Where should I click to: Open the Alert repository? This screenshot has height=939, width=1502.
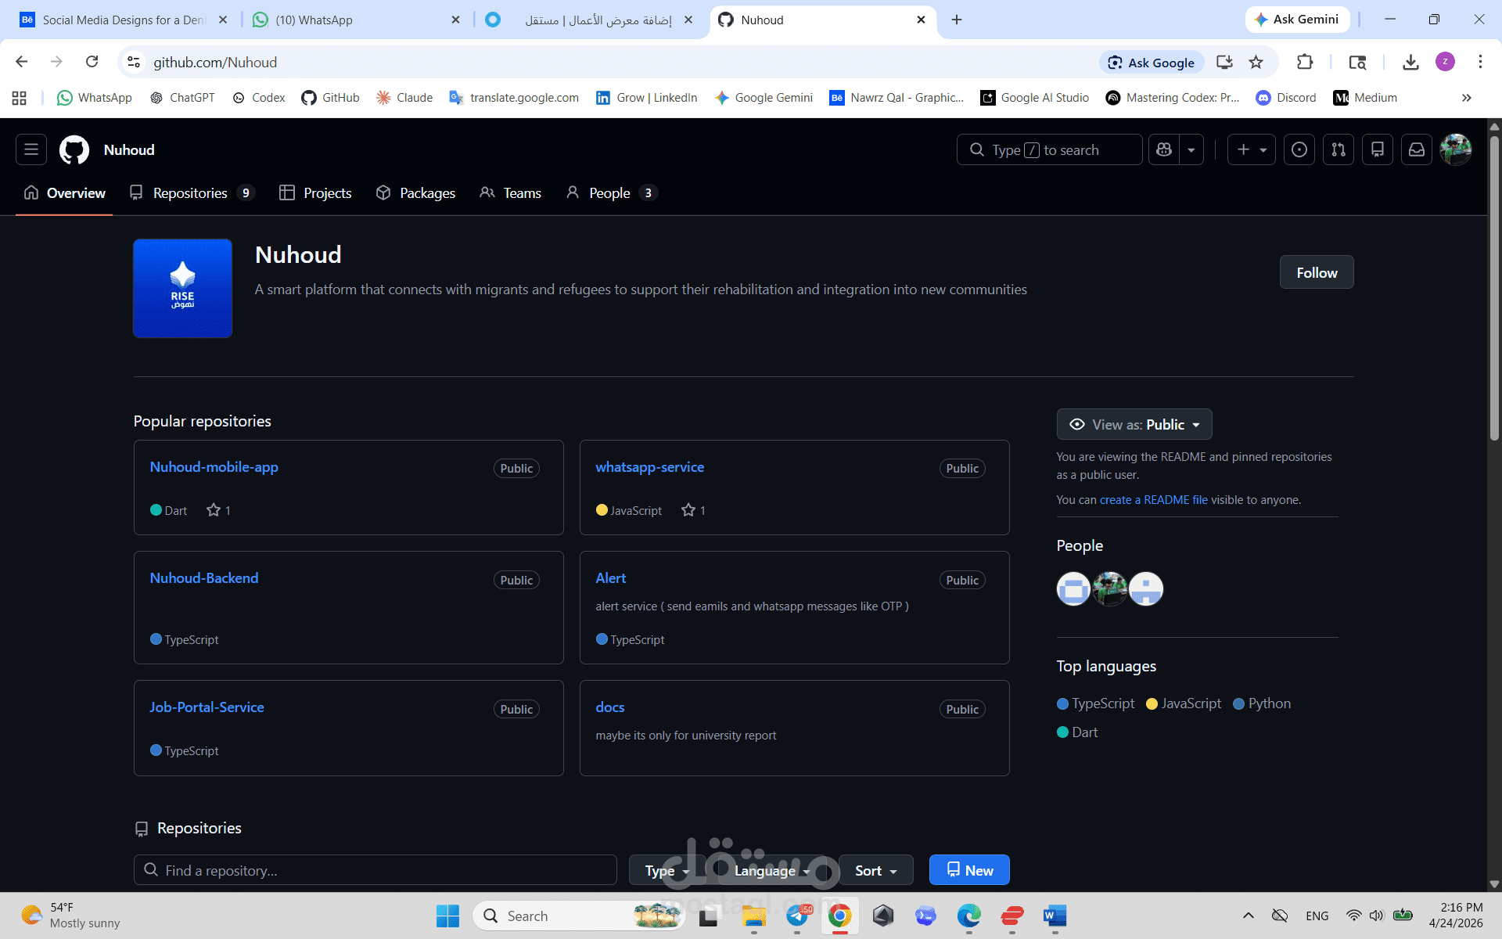coord(611,578)
